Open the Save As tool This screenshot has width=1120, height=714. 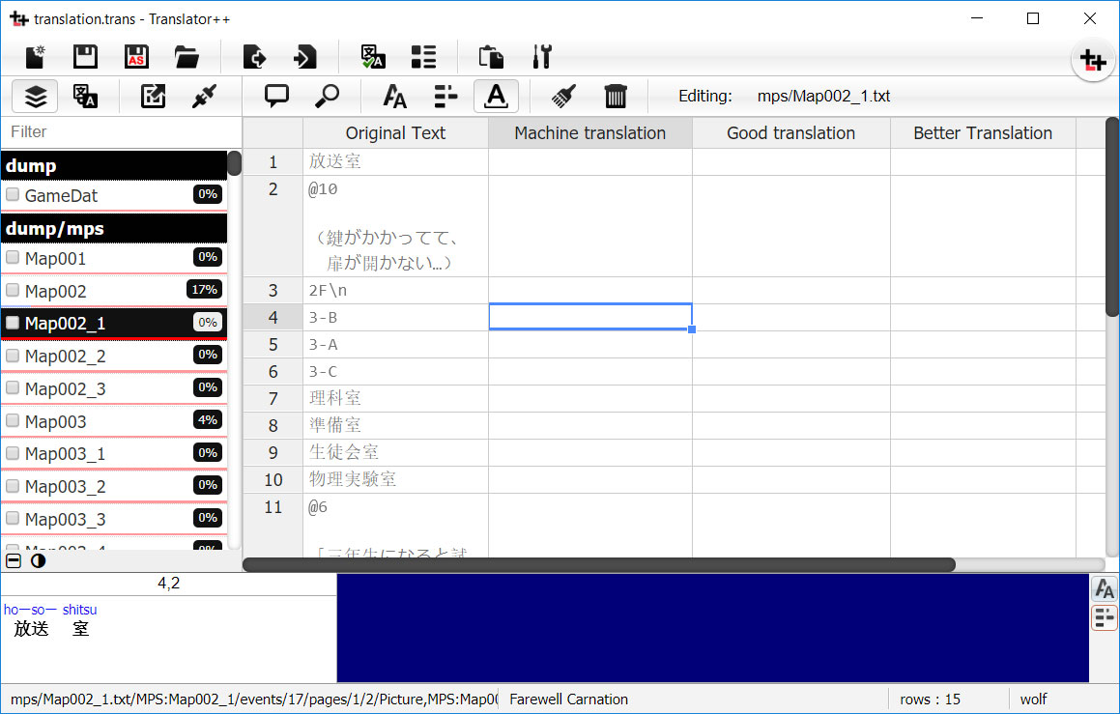(136, 57)
